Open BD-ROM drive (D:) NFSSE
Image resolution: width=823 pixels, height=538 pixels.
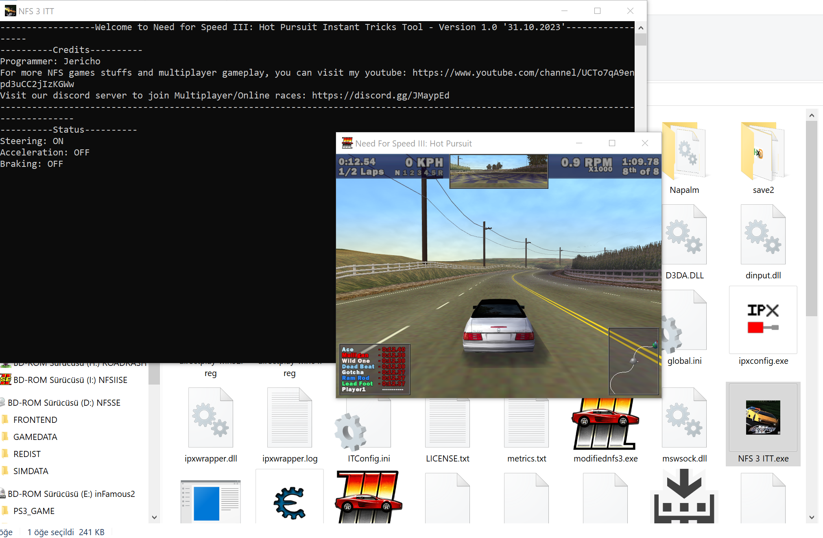(64, 402)
